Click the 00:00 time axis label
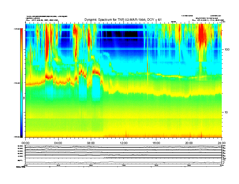The image size is (239, 184). point(25,143)
